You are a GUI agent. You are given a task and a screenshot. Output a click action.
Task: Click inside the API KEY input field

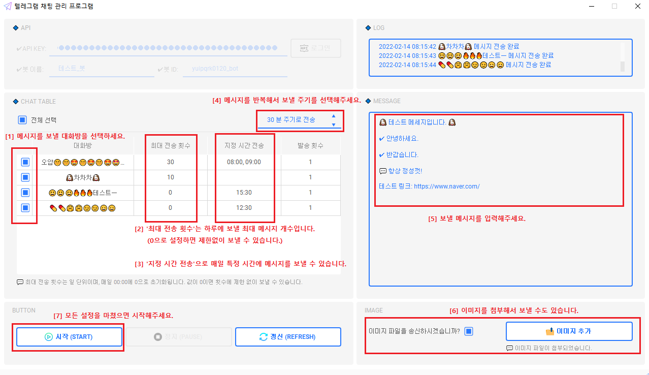pos(168,48)
